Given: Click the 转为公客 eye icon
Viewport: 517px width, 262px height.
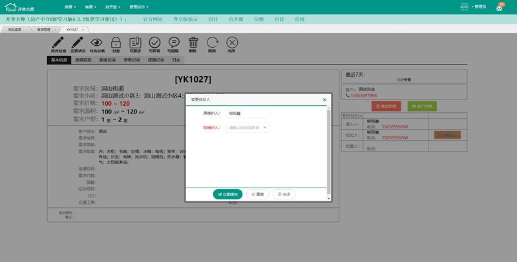Looking at the screenshot, I should (97, 43).
